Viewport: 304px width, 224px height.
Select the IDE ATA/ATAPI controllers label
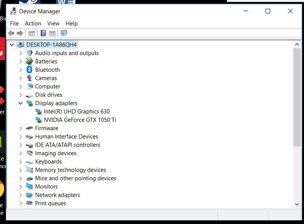(67, 145)
